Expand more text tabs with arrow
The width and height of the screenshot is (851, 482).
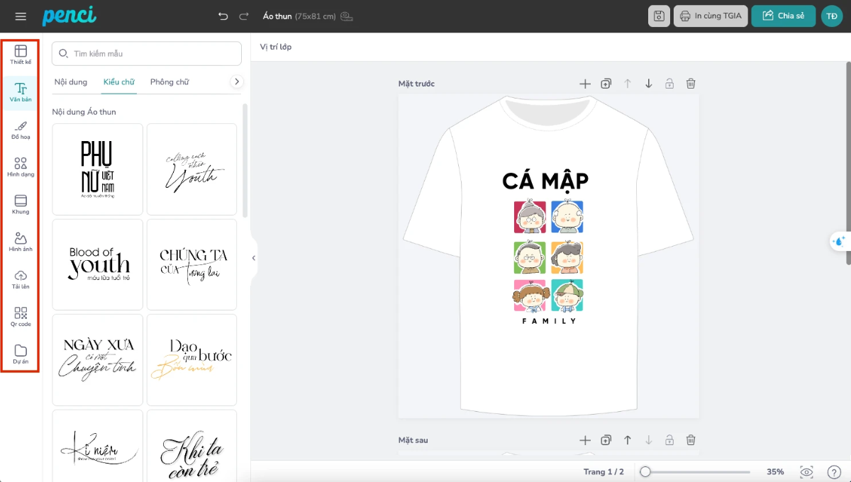238,82
